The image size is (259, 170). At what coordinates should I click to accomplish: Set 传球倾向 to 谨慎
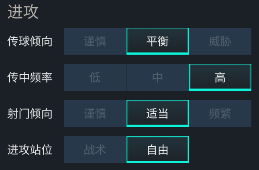pos(95,41)
